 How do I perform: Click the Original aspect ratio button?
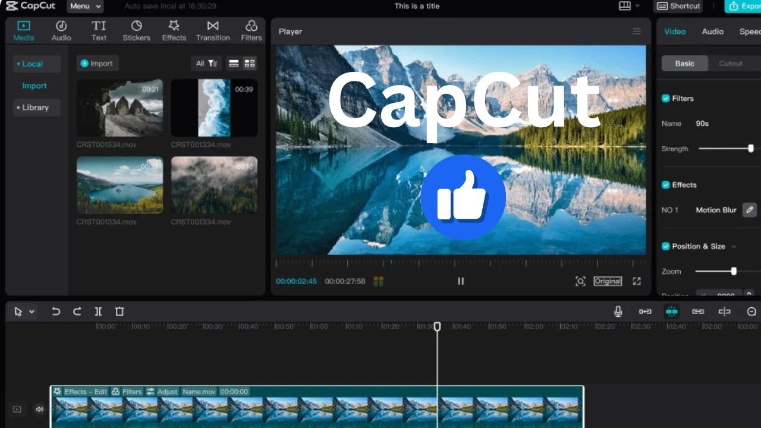(608, 281)
